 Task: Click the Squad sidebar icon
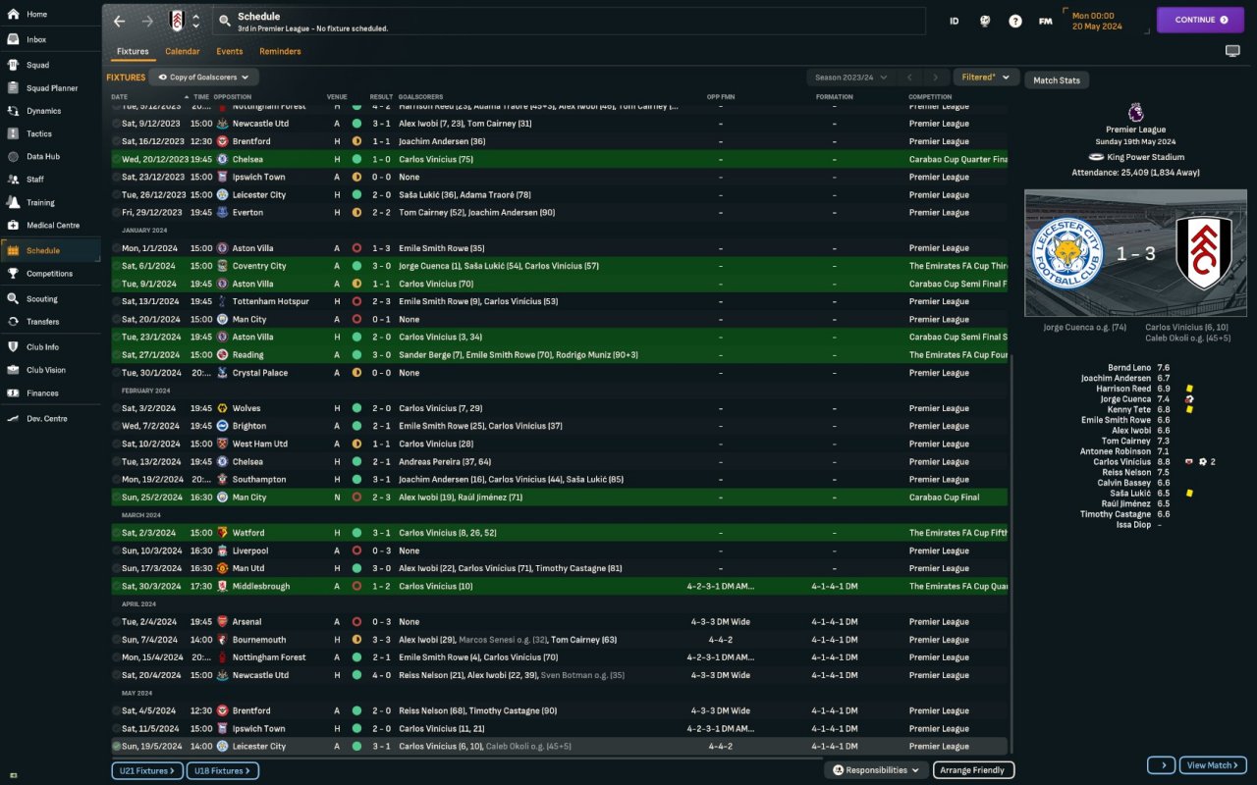[13, 66]
